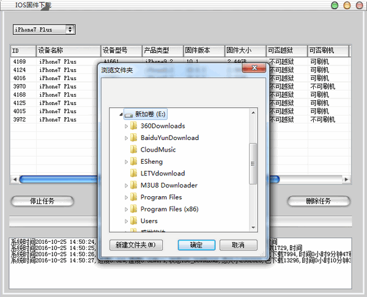Click the folder tree scrollbar thumb
This screenshot has height=297, width=367.
tap(253, 164)
